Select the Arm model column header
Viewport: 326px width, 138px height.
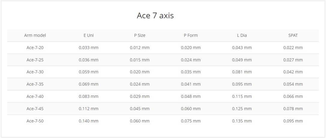coord(35,35)
